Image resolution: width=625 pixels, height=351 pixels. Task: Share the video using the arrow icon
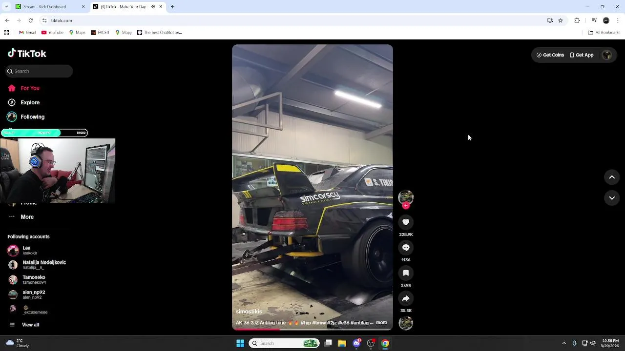pyautogui.click(x=406, y=298)
